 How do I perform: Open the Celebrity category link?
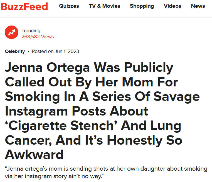pos(15,52)
